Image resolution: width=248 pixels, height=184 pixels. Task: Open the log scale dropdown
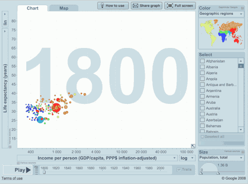click(187, 158)
